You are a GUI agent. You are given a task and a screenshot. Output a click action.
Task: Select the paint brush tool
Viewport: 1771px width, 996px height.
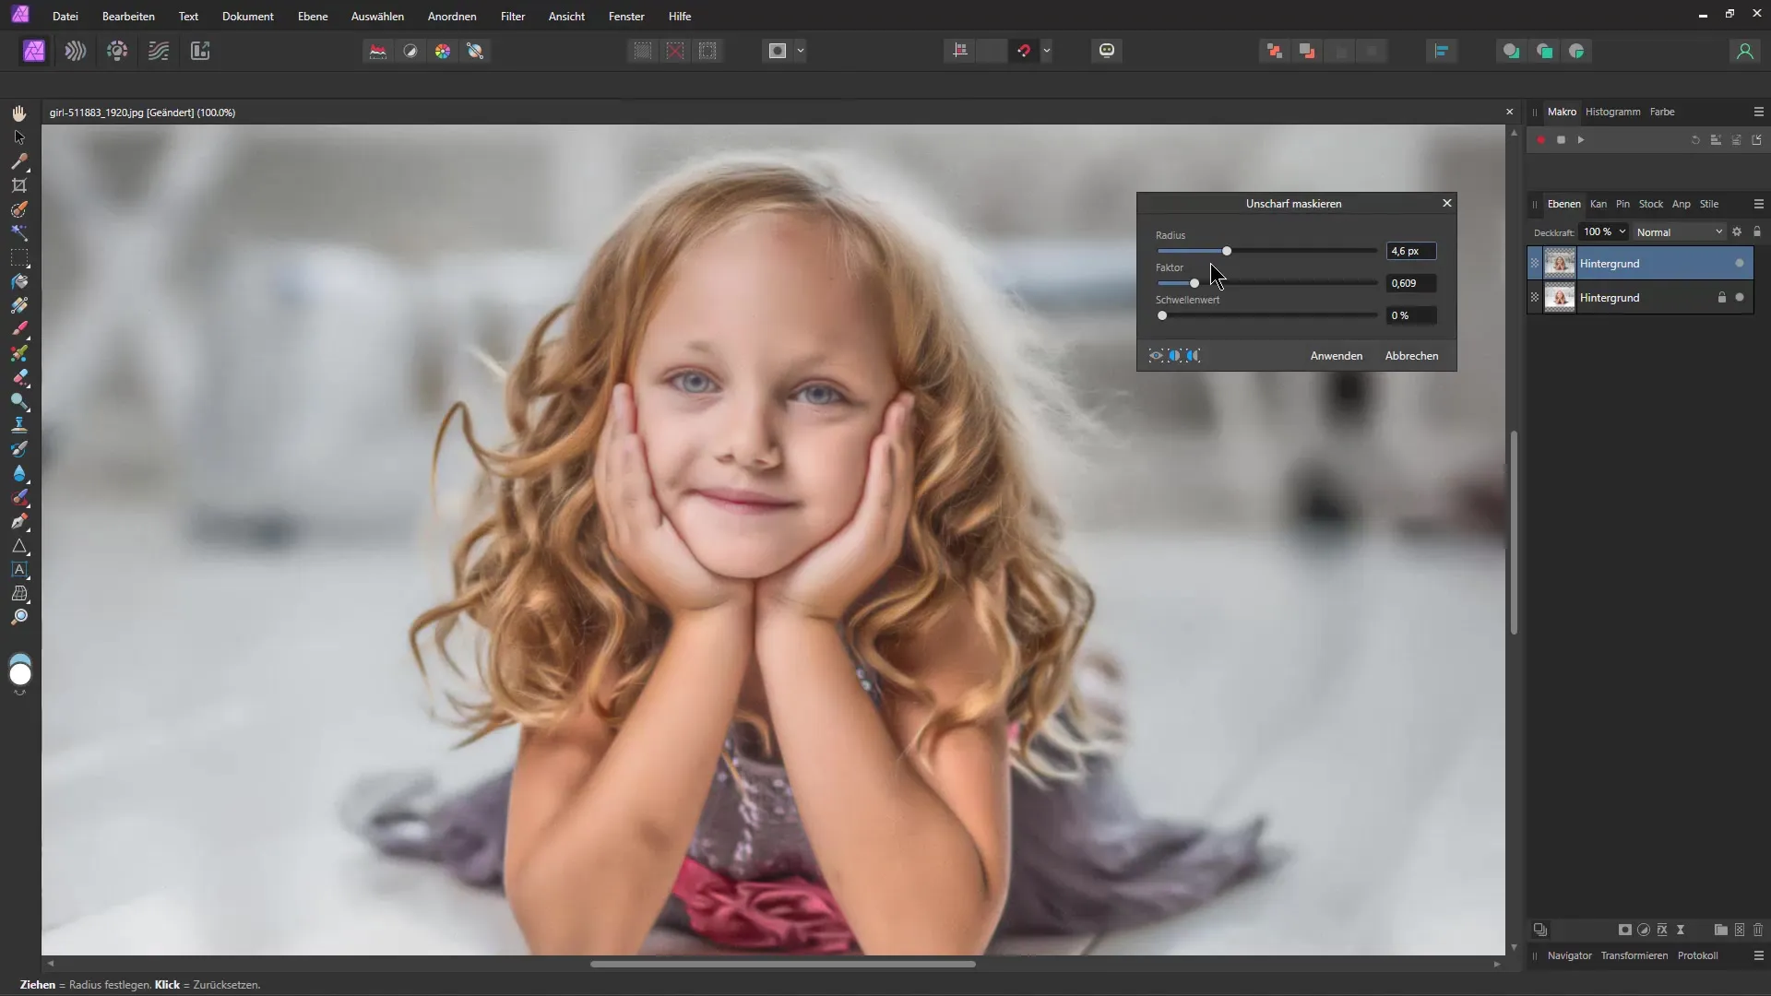coord(19,329)
